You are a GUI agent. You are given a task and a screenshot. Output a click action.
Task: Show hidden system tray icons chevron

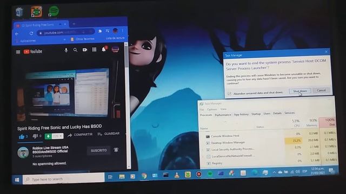[274, 172]
